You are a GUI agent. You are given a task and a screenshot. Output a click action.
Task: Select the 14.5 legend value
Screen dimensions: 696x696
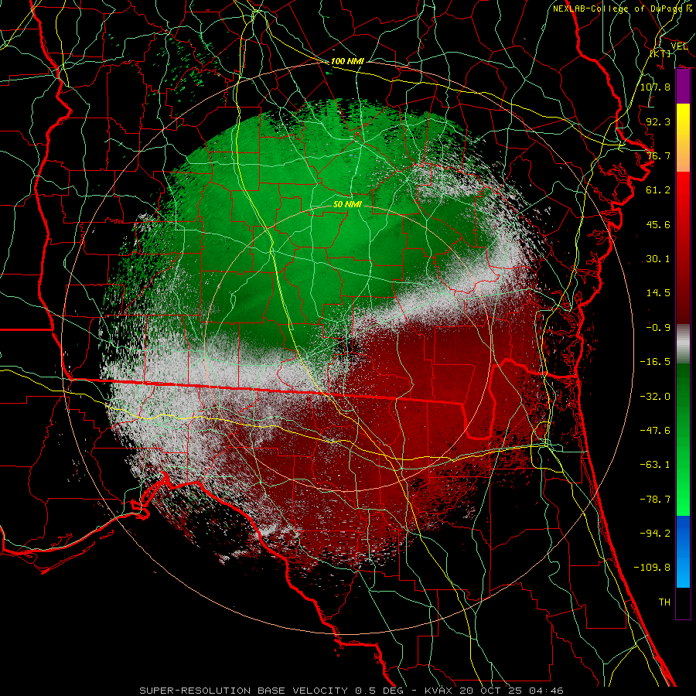pyautogui.click(x=658, y=293)
